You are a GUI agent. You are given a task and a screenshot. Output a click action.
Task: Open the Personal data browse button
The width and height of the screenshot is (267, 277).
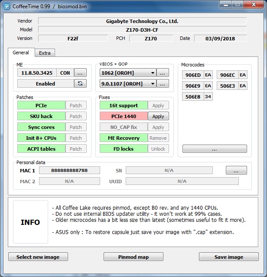pyautogui.click(x=236, y=170)
